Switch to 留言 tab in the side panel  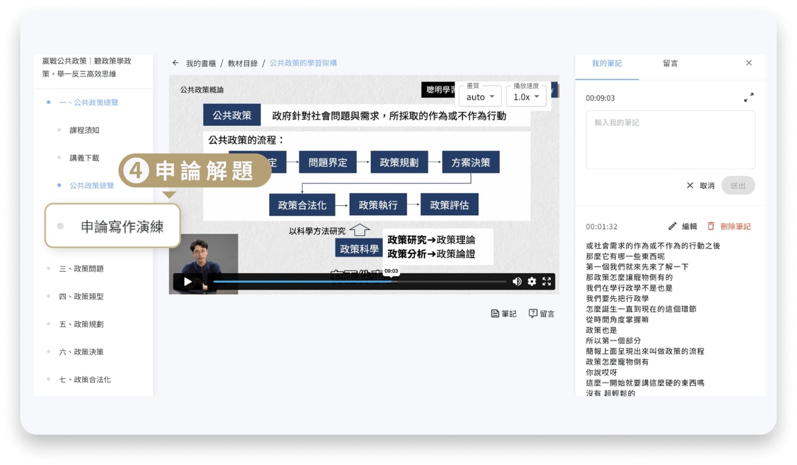click(671, 63)
